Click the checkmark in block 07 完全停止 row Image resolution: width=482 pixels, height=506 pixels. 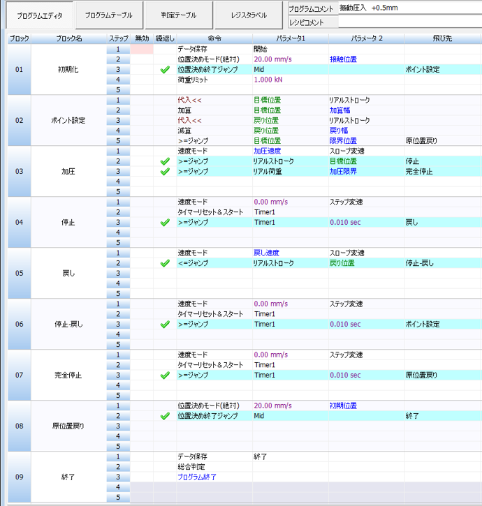pos(165,375)
